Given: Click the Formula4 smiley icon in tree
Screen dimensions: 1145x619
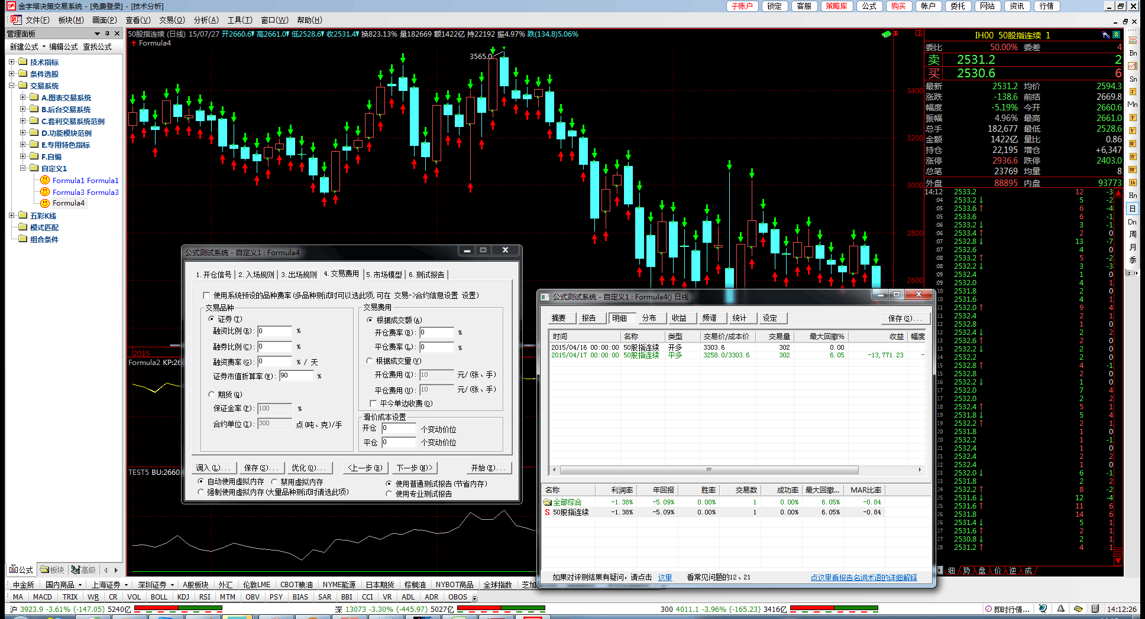Looking at the screenshot, I should tap(45, 203).
